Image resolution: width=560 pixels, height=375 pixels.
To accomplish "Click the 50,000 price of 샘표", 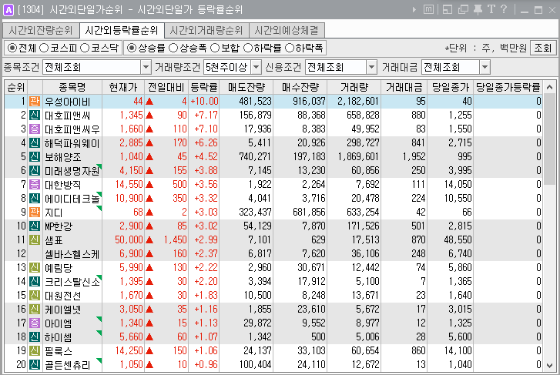I will [x=129, y=240].
